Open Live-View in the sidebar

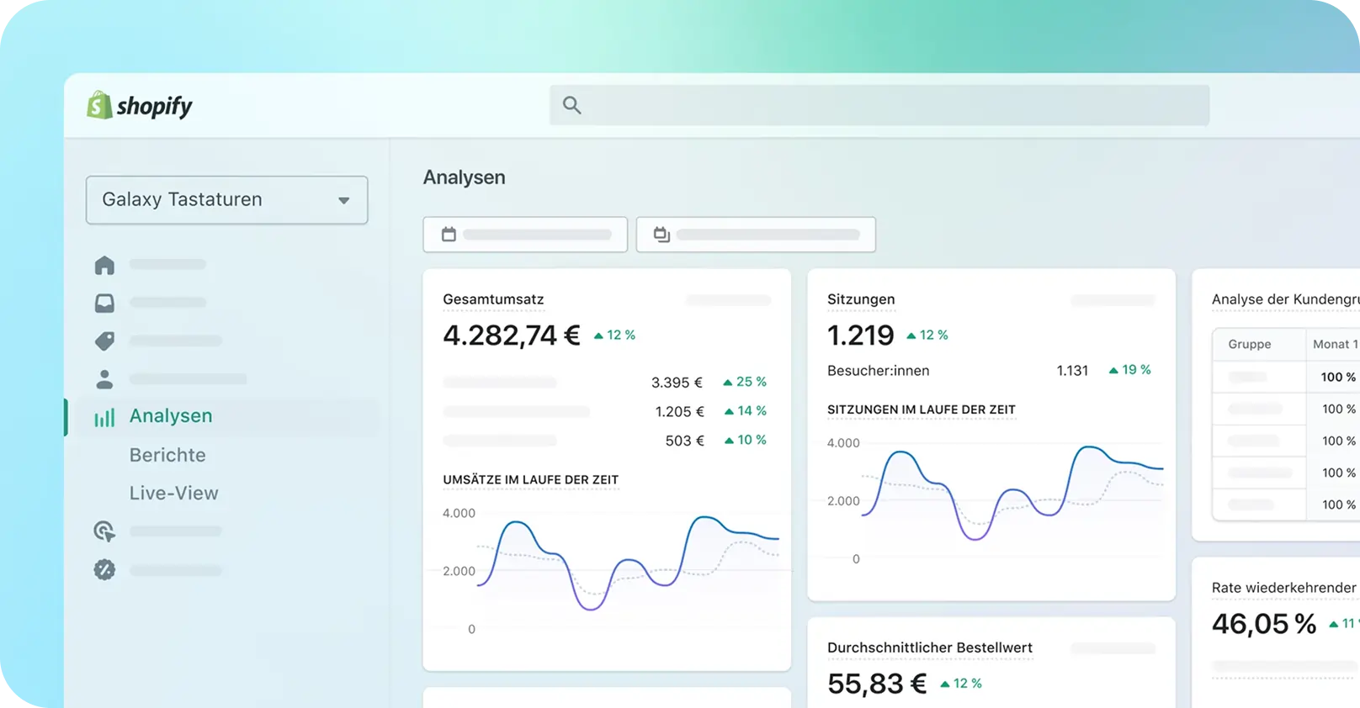click(x=173, y=494)
